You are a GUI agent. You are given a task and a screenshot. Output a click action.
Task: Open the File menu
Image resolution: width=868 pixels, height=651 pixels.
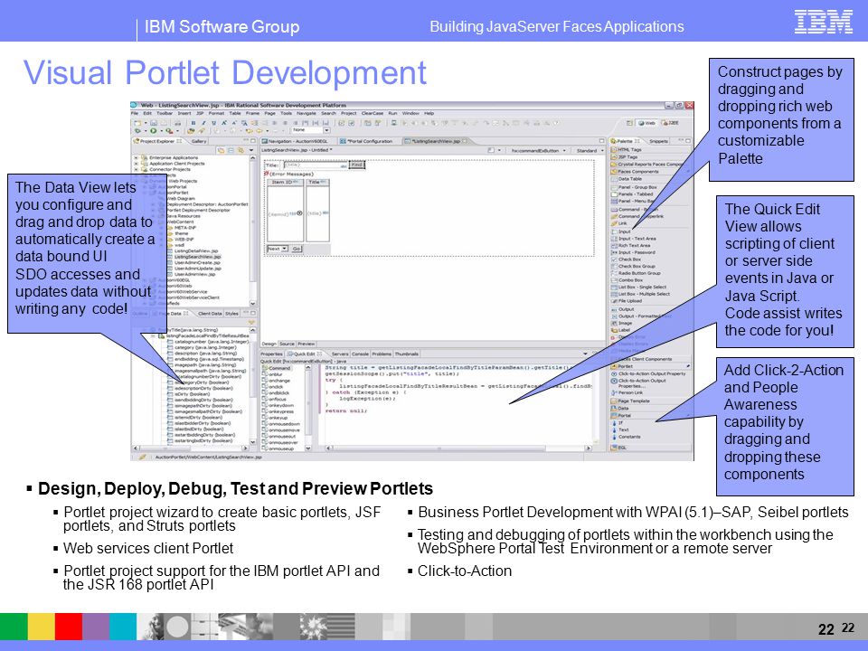click(135, 113)
